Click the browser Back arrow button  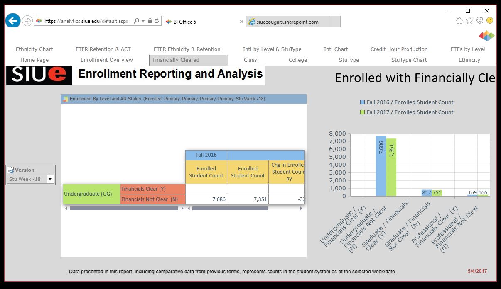(13, 20)
